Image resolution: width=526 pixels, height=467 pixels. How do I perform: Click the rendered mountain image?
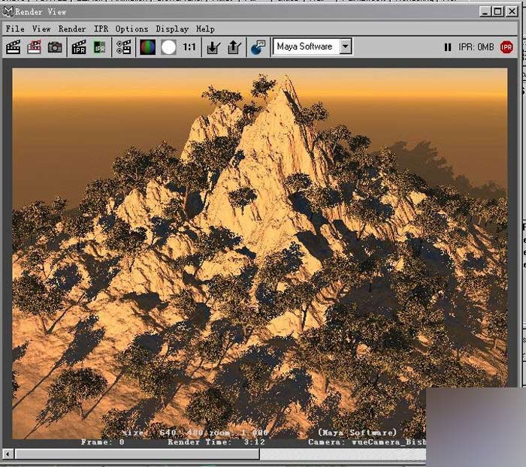260,254
